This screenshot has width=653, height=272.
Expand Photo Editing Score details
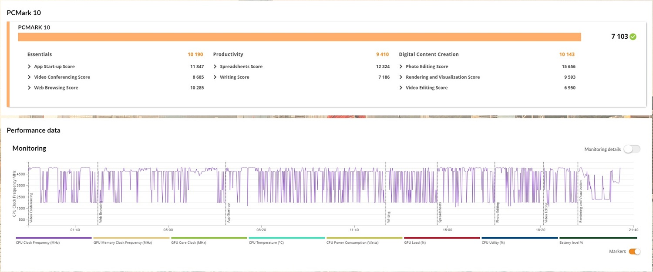coord(401,66)
